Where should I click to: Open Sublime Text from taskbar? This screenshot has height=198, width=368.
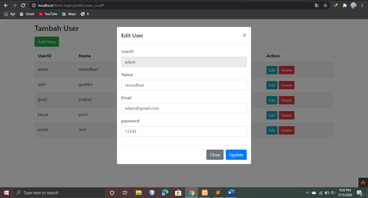click(218, 193)
